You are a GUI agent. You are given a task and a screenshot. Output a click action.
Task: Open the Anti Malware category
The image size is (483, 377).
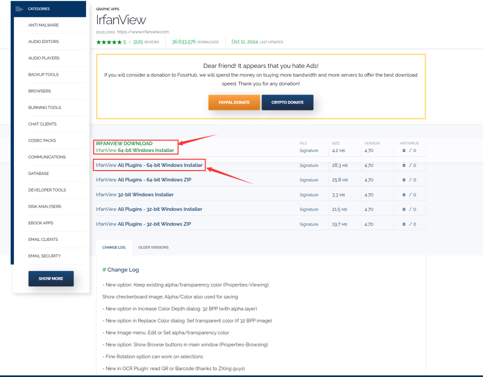tap(43, 25)
